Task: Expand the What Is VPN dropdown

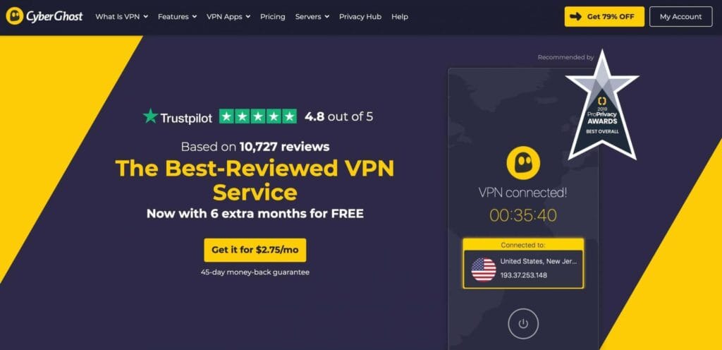Action: (x=121, y=16)
